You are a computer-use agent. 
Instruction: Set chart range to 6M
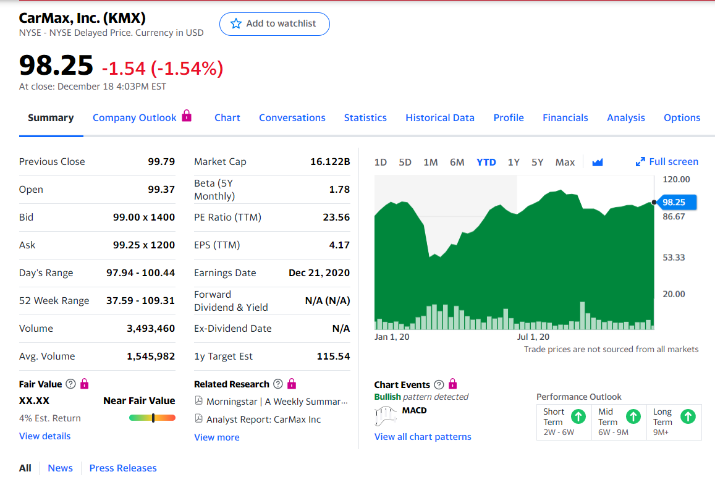[x=457, y=163]
